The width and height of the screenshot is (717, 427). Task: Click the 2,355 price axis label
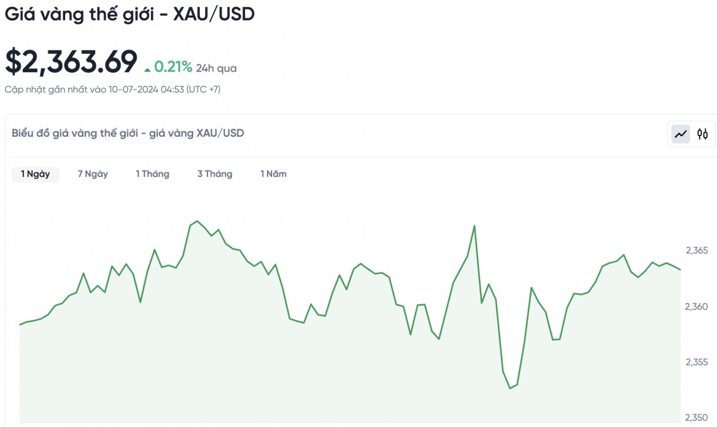696,362
